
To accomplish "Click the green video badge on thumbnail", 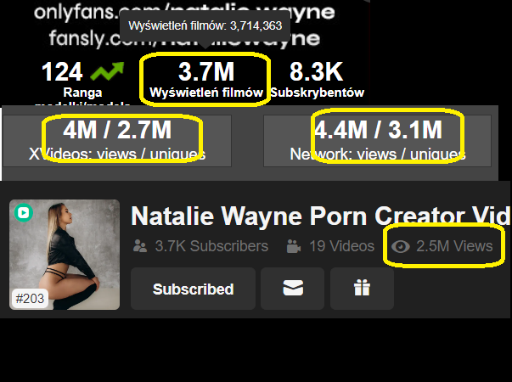I will click(24, 213).
